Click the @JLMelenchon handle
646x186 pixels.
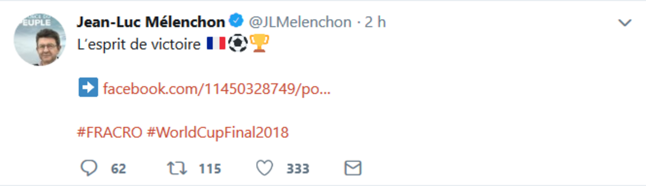point(300,22)
